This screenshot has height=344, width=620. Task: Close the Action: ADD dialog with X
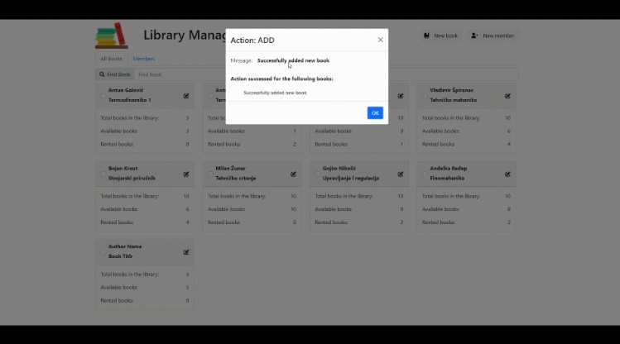pos(380,40)
